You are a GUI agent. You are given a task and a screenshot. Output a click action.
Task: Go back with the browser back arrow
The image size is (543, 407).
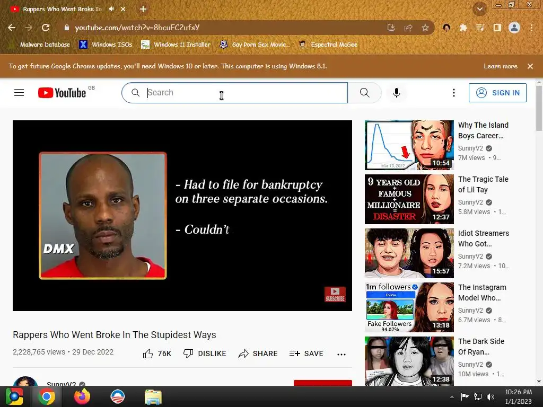point(12,28)
